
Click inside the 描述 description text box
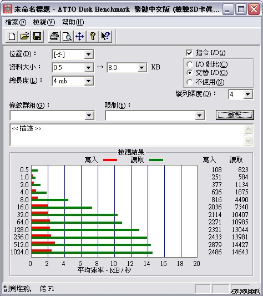[x=127, y=135]
